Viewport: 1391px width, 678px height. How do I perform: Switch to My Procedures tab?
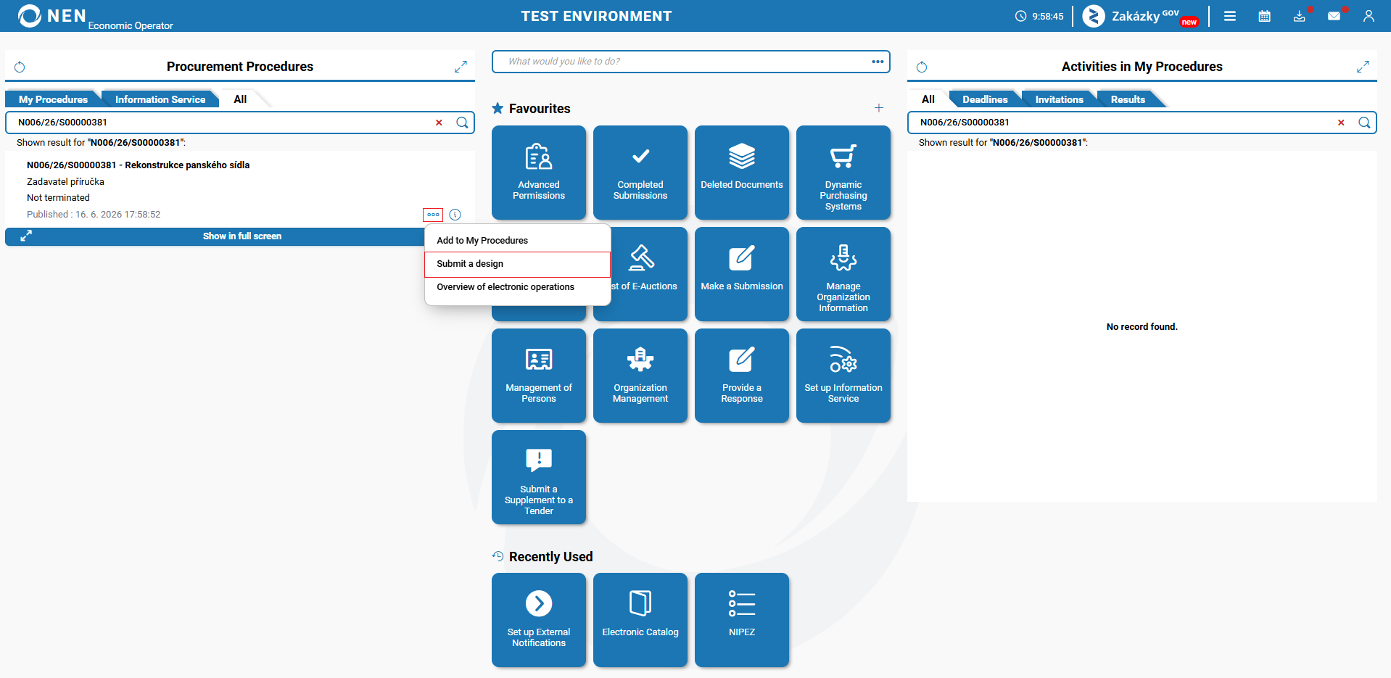tap(53, 99)
